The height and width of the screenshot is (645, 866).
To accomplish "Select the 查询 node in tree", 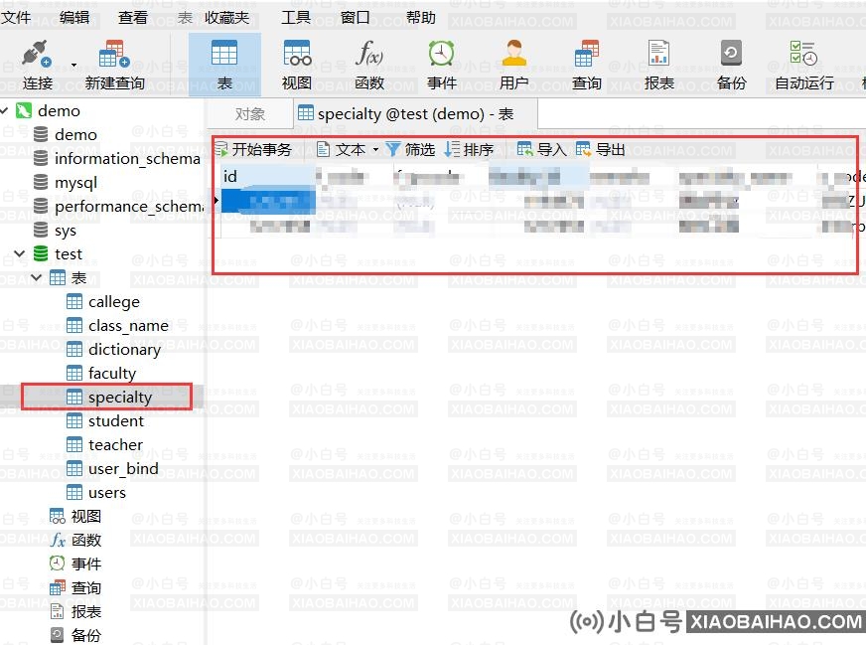I will pyautogui.click(x=86, y=587).
